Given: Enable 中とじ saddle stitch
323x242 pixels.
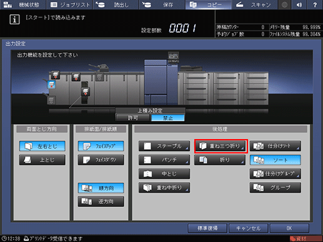Looking at the screenshot, I should [x=164, y=173].
